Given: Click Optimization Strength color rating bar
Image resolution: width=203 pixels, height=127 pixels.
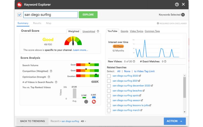Looking at the screenshot, I should 88,76.
